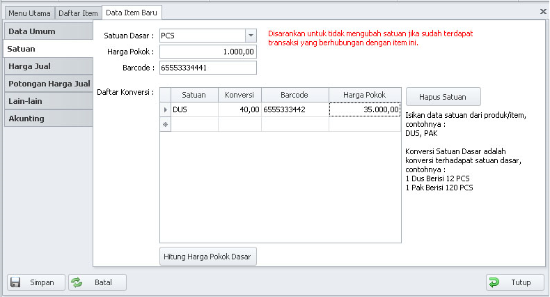Open the Satuan Dasar dropdown arrow

click(250, 35)
